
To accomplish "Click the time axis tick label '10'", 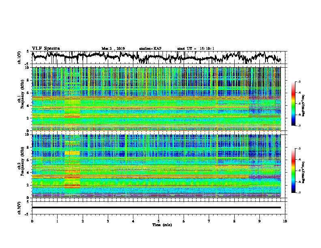I will tap(285, 221).
